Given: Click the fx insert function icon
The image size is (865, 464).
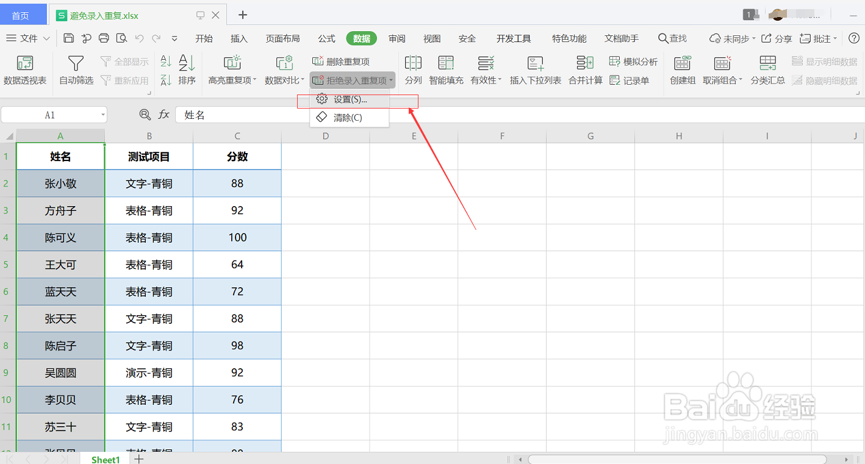Looking at the screenshot, I should coord(163,115).
